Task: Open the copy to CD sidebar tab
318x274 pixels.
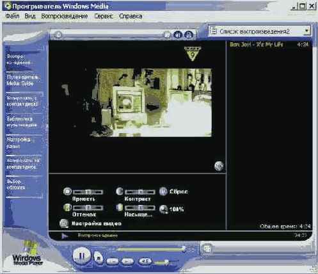Action: point(23,164)
